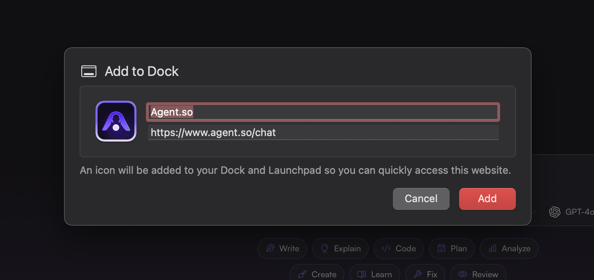The height and width of the screenshot is (280, 594).
Task: Click the eye icon in Review chip
Action: click(463, 274)
